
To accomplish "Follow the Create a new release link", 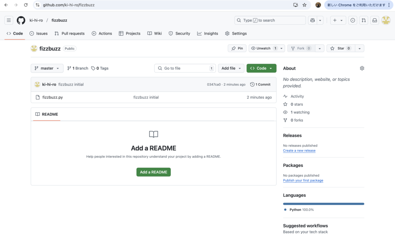I will (299, 151).
